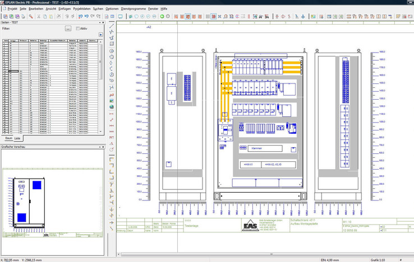Switch to the Baum tab
Viewport: 414px width, 262px height.
(x=8, y=138)
